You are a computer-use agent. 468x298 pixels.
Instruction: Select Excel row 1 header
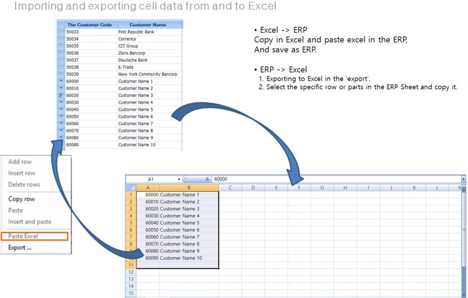[131, 194]
